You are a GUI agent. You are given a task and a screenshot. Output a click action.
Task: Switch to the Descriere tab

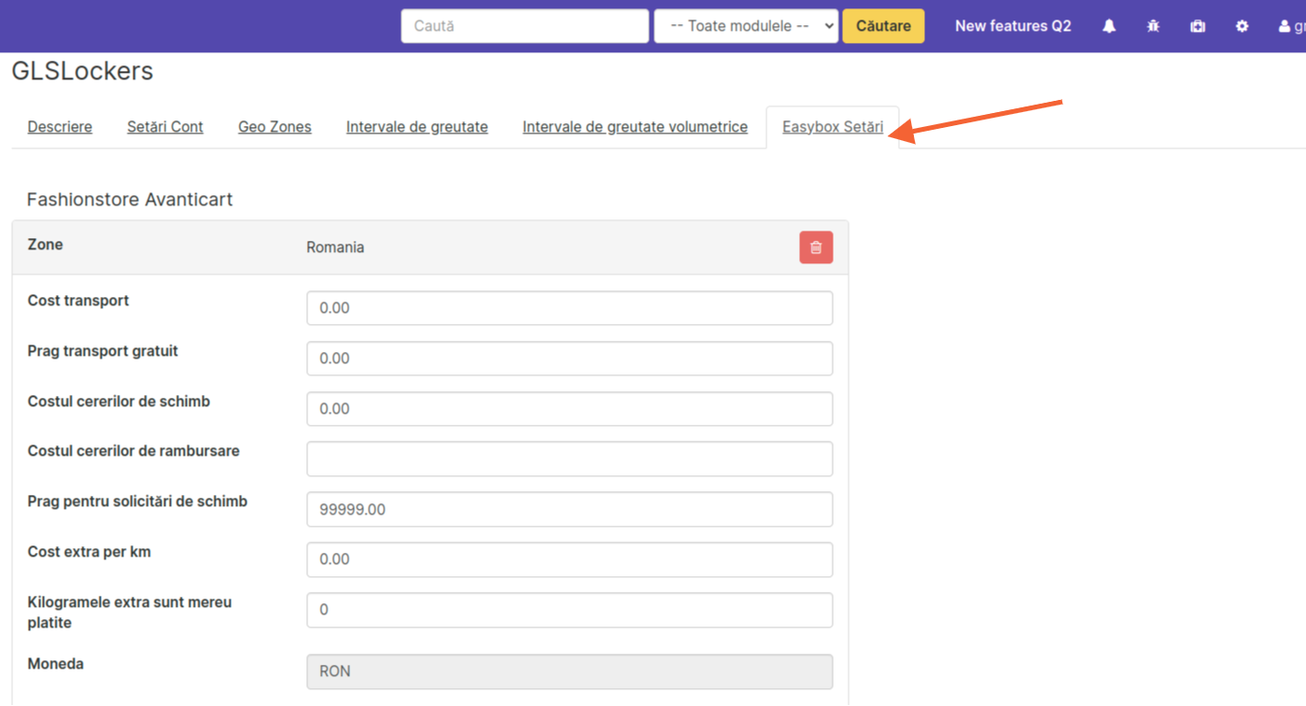click(60, 127)
